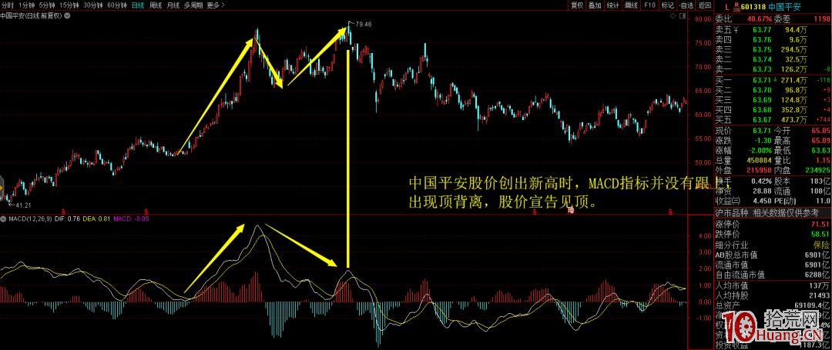Screen dimensions: 832x350
Task: Select stock code 601318
Action: (x=753, y=7)
